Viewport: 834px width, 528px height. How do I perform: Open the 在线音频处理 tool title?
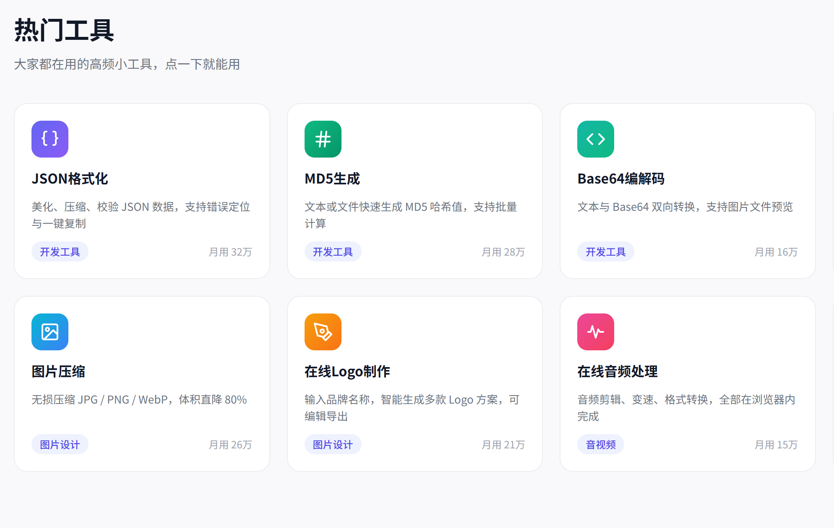(618, 372)
